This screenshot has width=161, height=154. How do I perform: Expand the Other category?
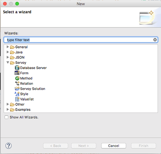point(8,104)
